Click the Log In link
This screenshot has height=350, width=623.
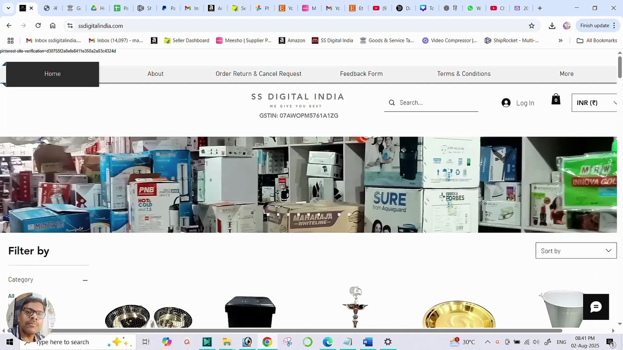click(525, 103)
